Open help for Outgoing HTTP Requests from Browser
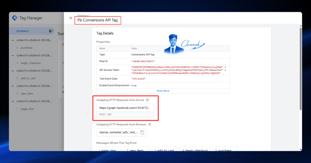Screen dimensions: 311x163 pos(149,124)
